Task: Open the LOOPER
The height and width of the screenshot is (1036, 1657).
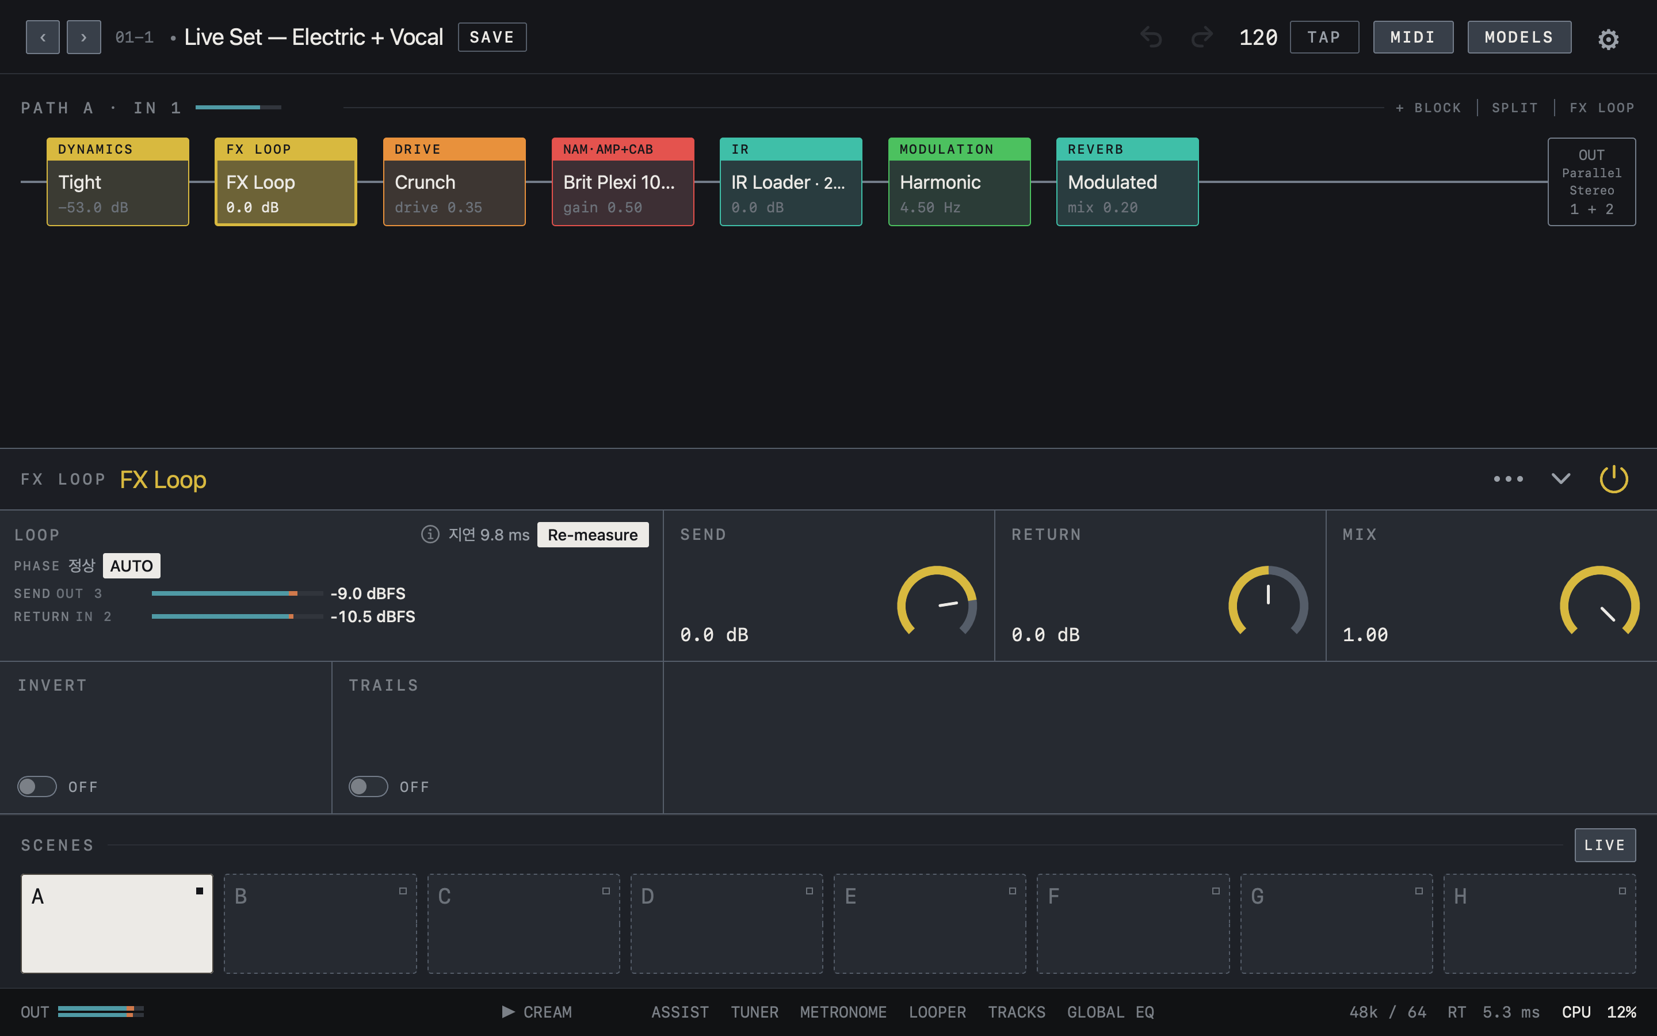Action: coord(937,1012)
